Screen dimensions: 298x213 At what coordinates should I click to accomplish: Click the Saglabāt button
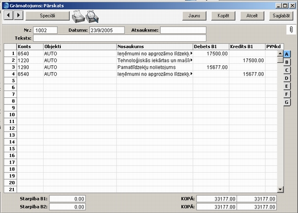(281, 15)
